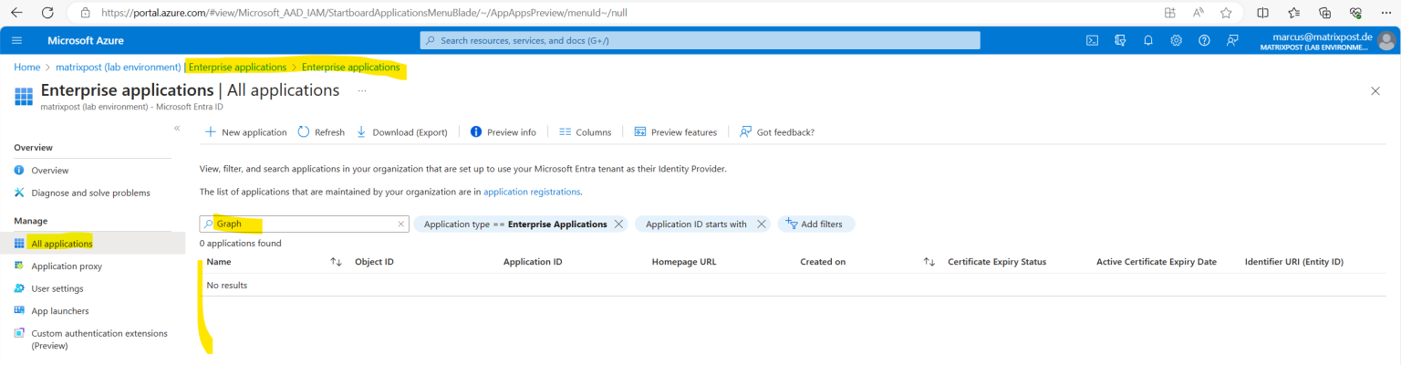Open browser Settings and more menu
Screen dimensions: 1401x365
click(x=1386, y=13)
